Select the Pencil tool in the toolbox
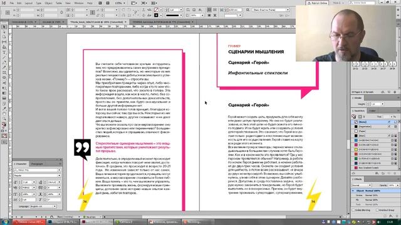Image resolution: width=401 pixels, height=225 pixels. (x=4, y=67)
